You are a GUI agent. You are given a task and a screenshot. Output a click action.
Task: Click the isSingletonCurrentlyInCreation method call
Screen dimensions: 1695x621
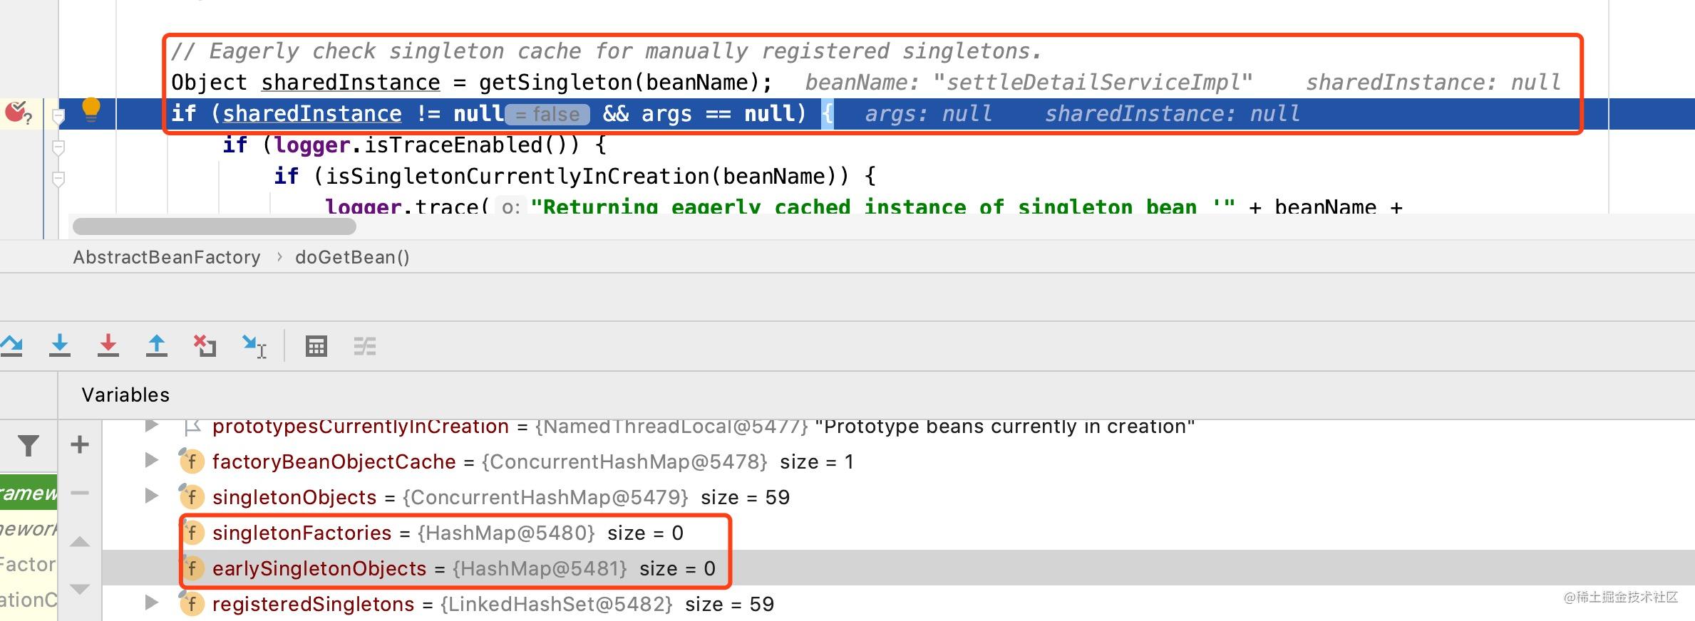[587, 177]
